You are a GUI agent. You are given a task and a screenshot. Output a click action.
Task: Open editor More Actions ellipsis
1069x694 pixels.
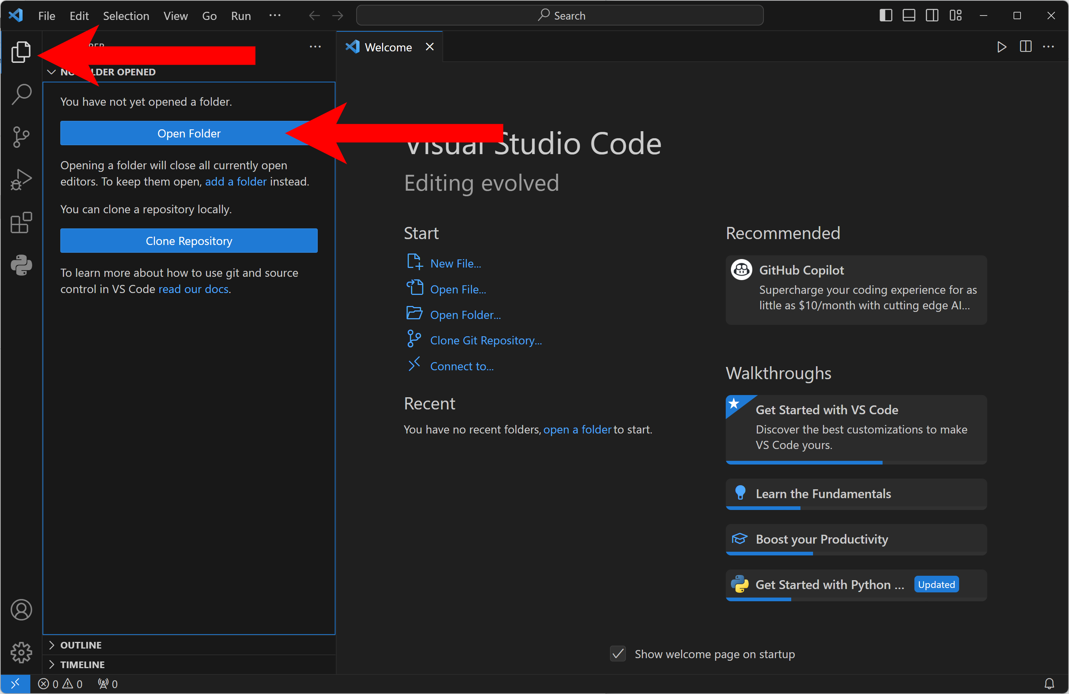coord(1048,47)
